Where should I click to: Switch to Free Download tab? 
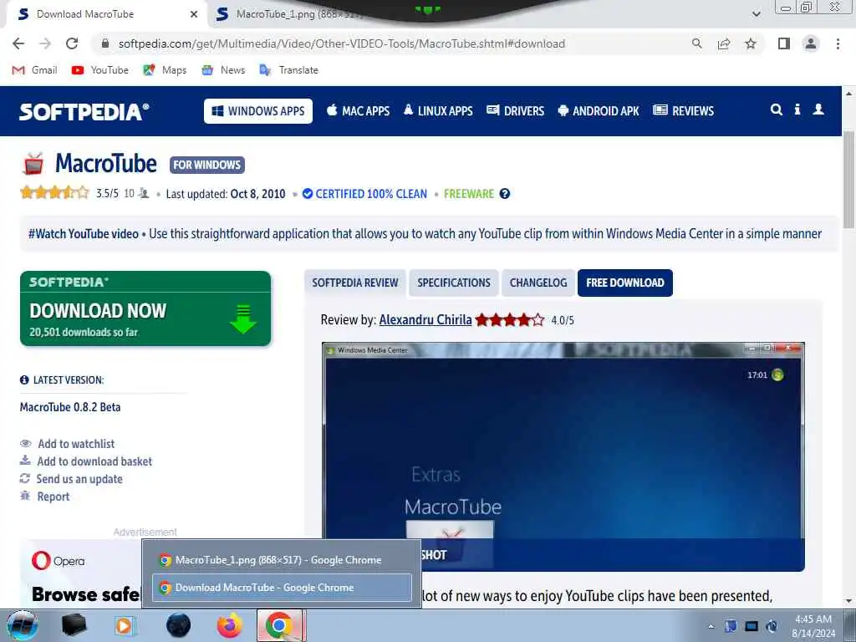tap(625, 283)
